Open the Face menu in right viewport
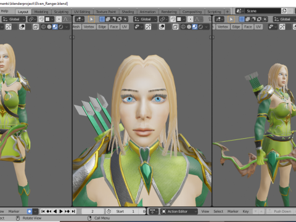Screen dimensions: 296x222 point(248,27)
